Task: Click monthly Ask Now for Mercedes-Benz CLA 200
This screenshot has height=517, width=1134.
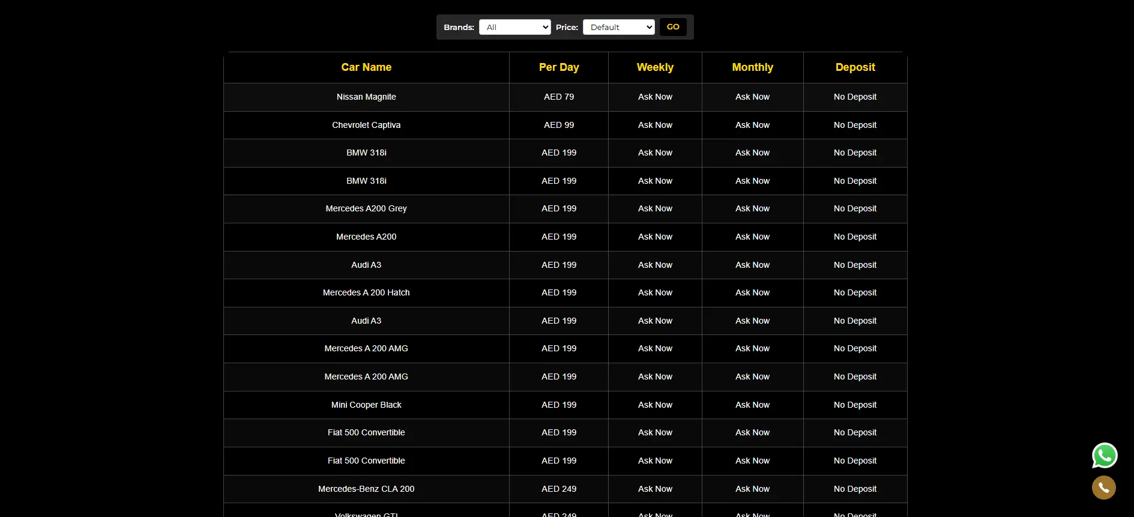Action: click(x=752, y=489)
